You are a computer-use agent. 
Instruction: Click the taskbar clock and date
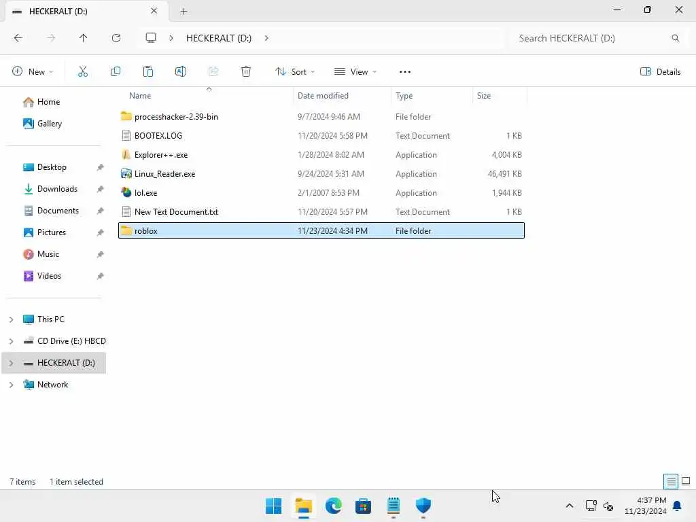pyautogui.click(x=646, y=506)
